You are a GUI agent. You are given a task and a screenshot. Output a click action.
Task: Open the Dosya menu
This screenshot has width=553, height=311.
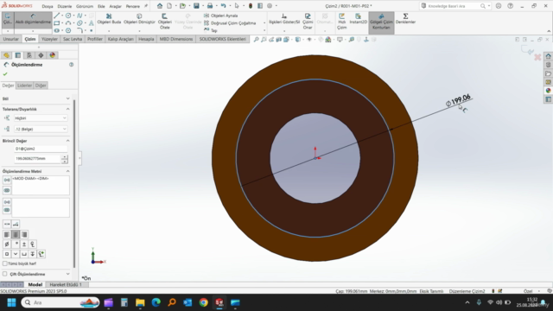point(48,6)
